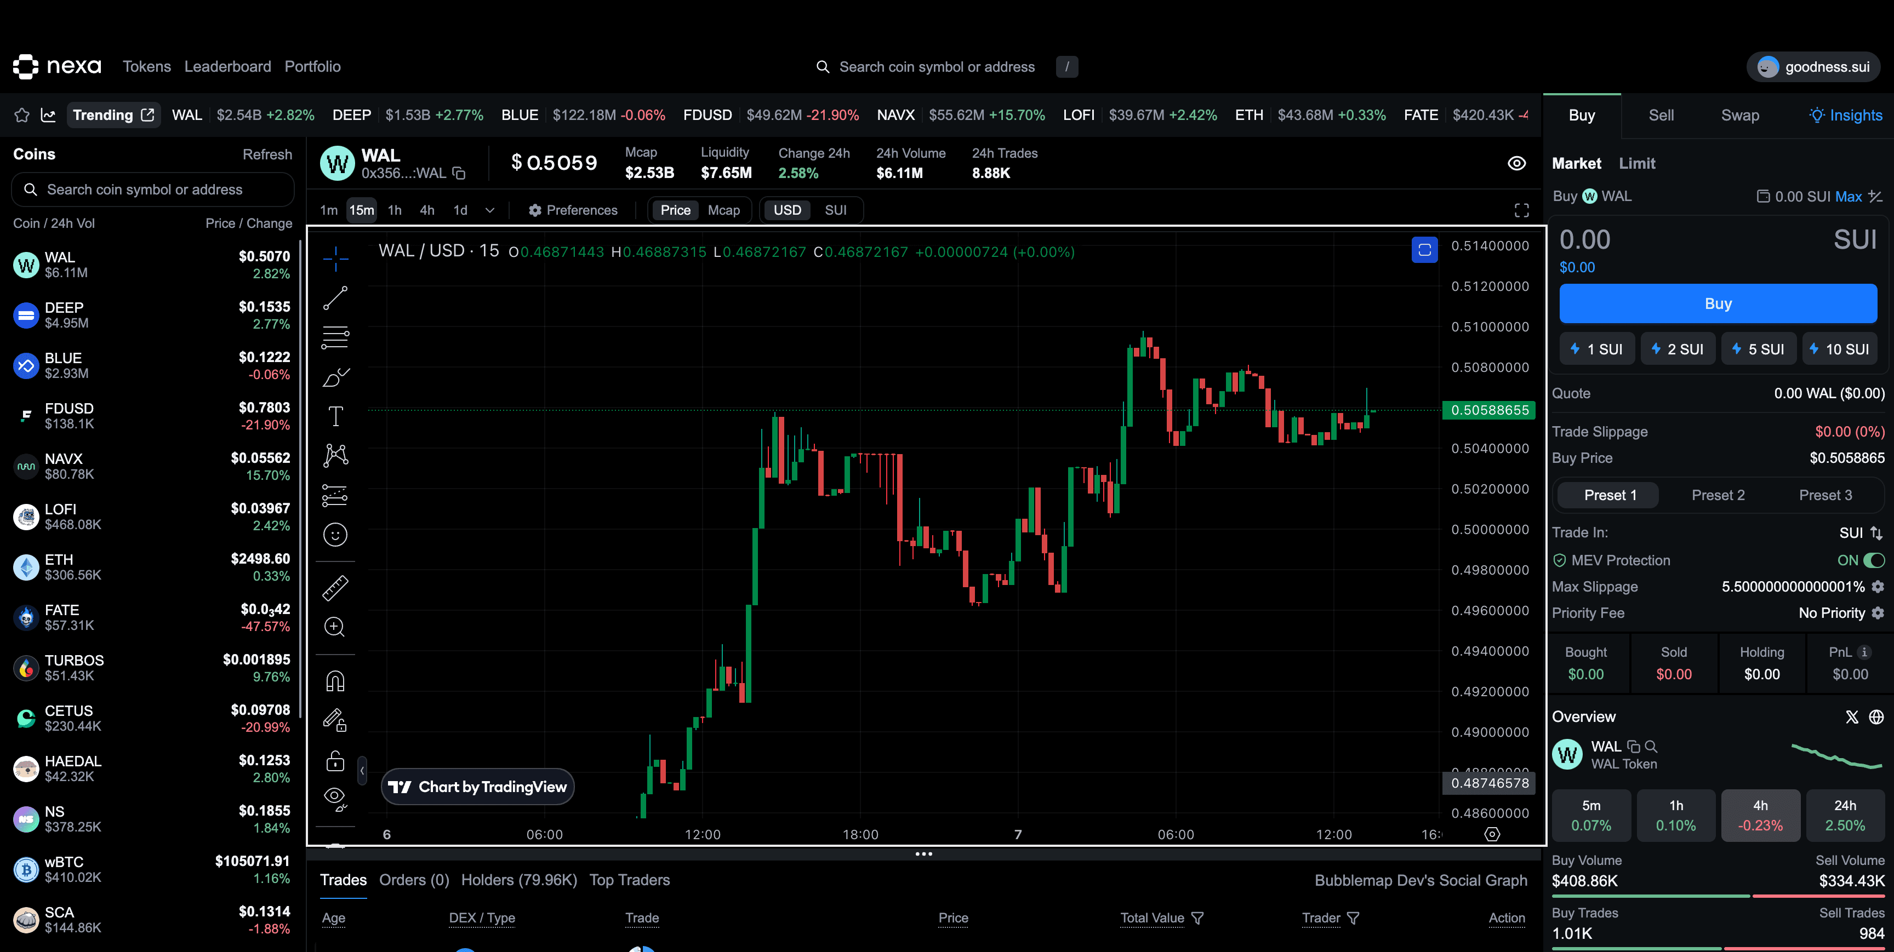Enable magnet mode on chart toolbar

tap(335, 680)
